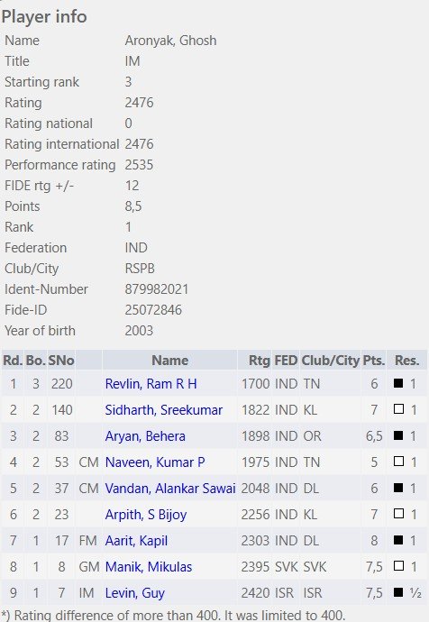The image size is (429, 622).
Task: Open player link Naveen, Kumar P
Action: (155, 462)
